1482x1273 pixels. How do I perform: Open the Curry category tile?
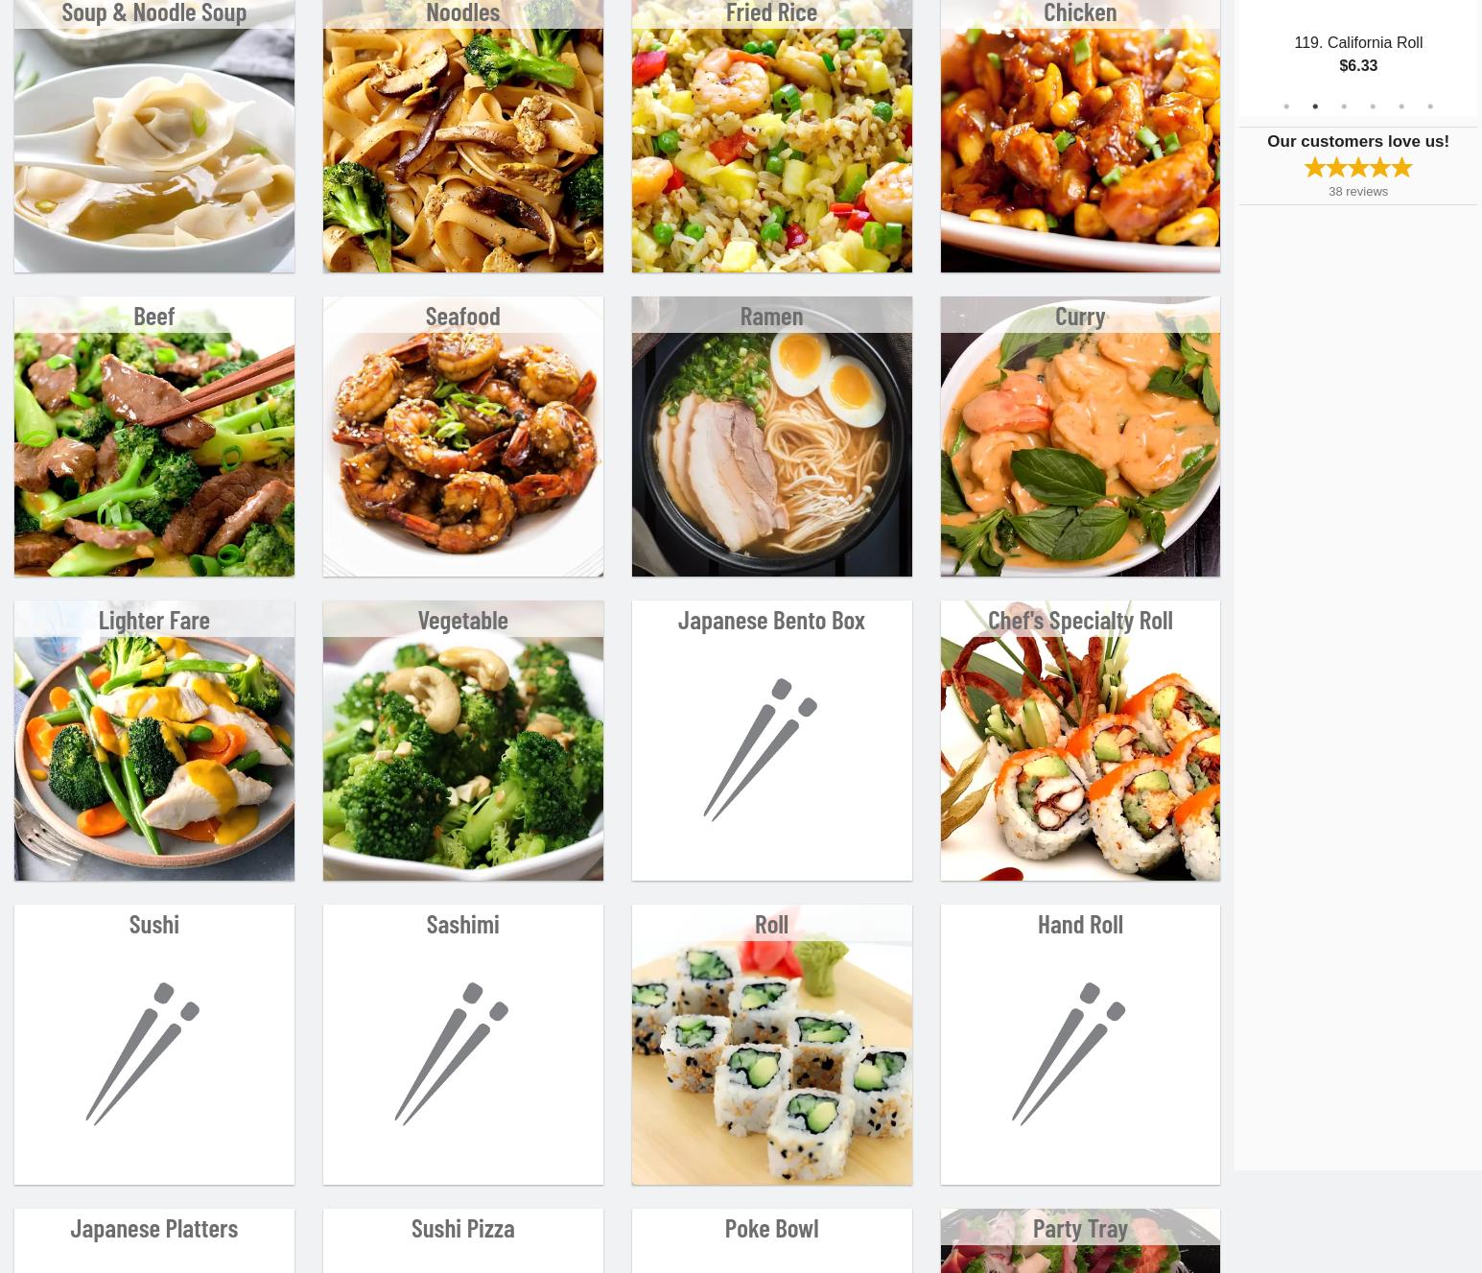1080,436
